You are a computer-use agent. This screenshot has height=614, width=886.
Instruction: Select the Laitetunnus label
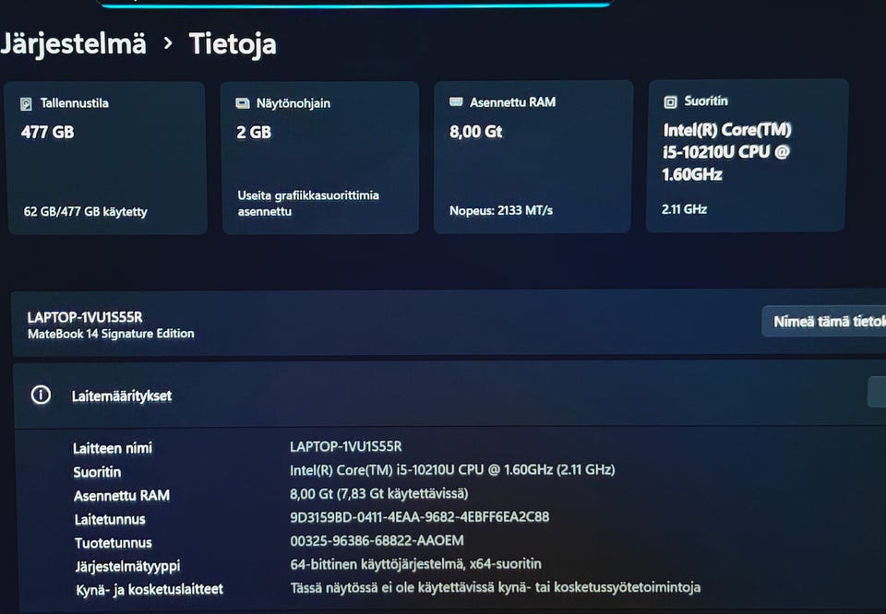pos(110,519)
